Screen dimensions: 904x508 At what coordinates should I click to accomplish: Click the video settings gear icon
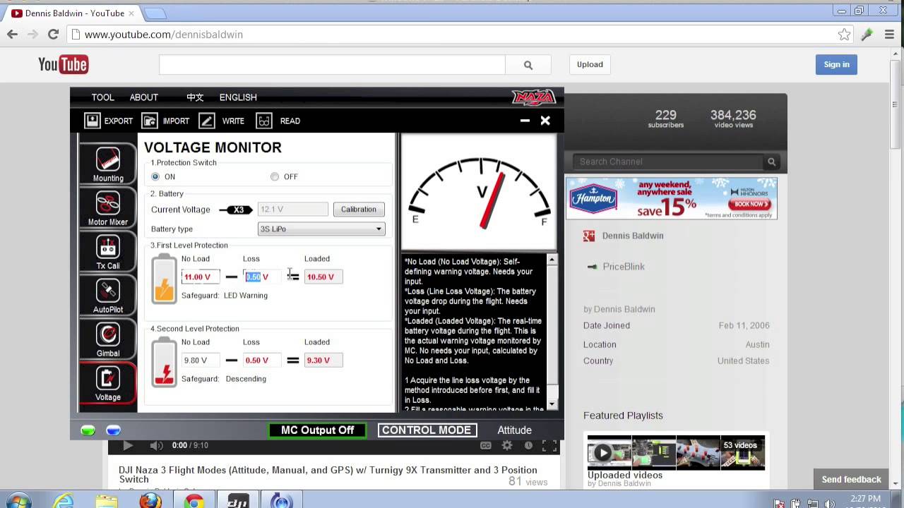click(x=507, y=445)
